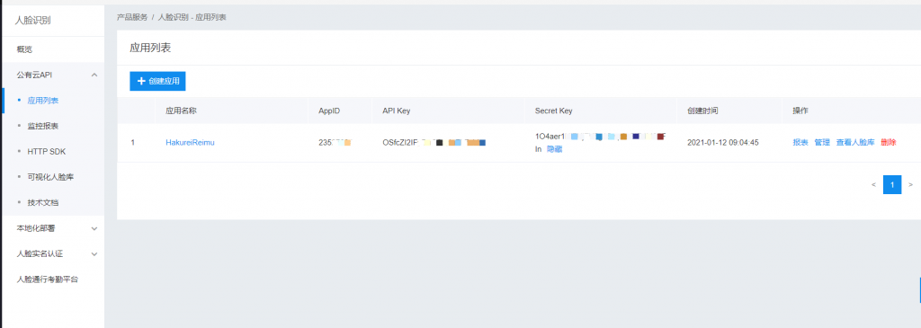Go to next page arrow in pagination

pos(910,184)
